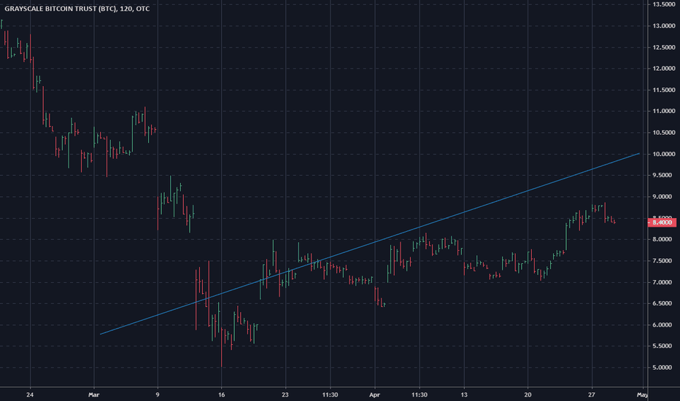Click the 5.0000 price axis label
Screen dimensions: 680x401
point(664,367)
